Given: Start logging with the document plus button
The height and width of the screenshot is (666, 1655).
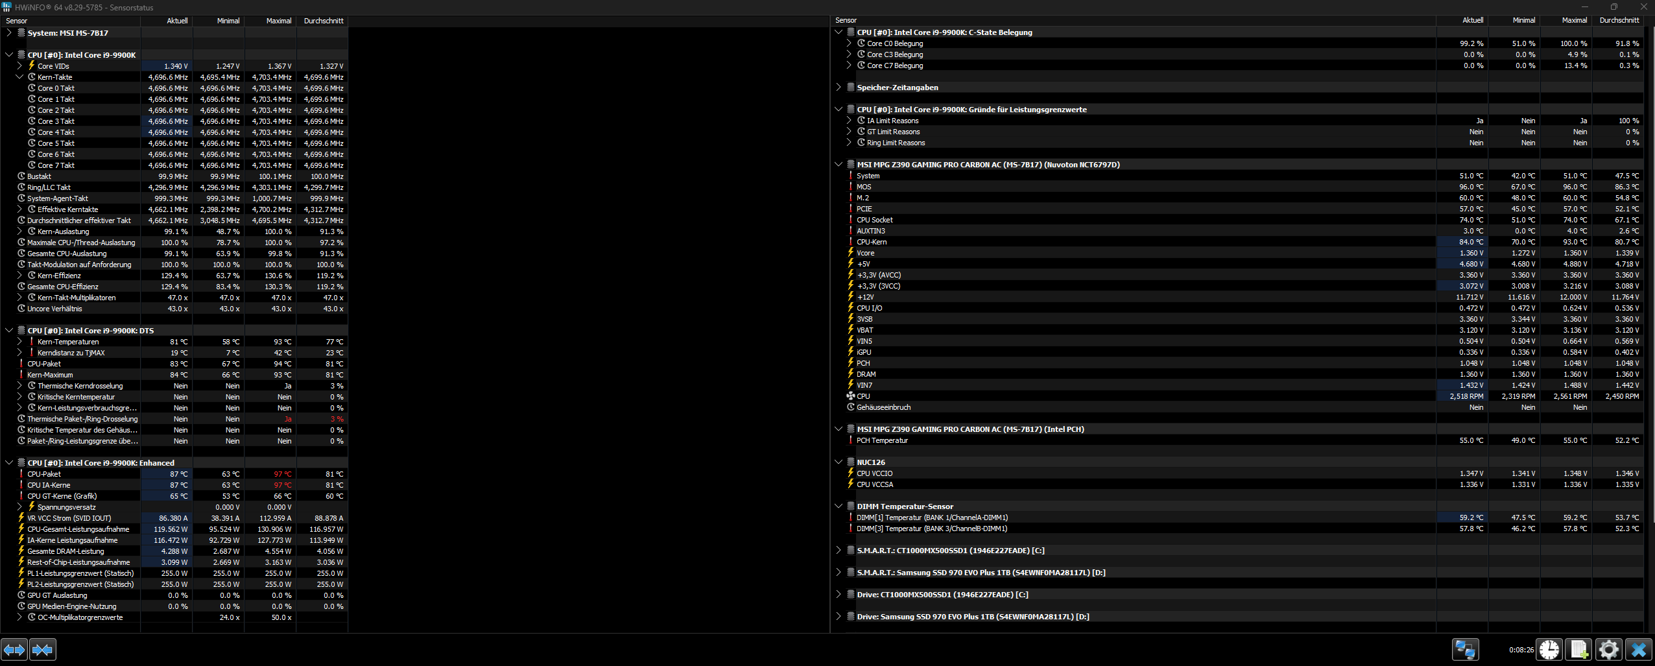Looking at the screenshot, I should (1579, 649).
